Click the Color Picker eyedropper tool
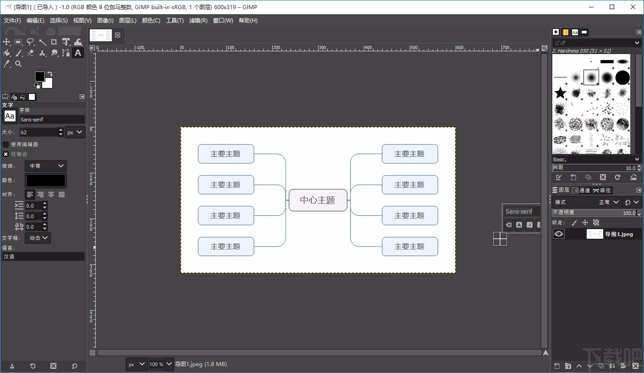This screenshot has width=644, height=373. click(6, 64)
